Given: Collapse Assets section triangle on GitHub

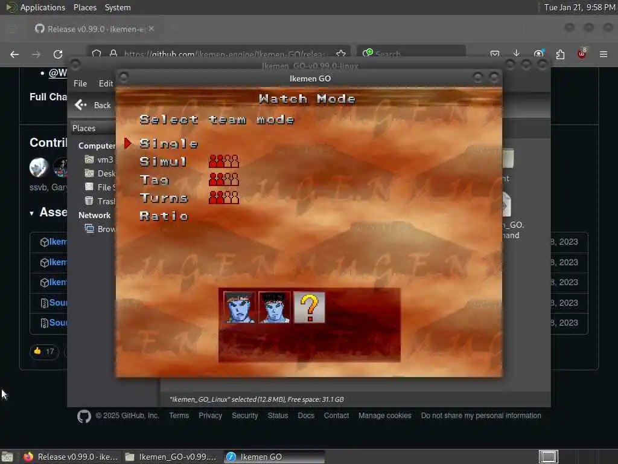Looking at the screenshot, I should [x=31, y=213].
